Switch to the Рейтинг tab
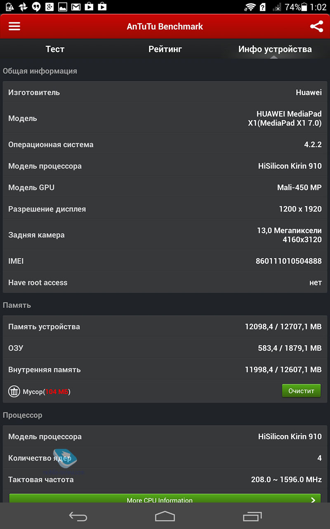This screenshot has width=330, height=529. 165,49
